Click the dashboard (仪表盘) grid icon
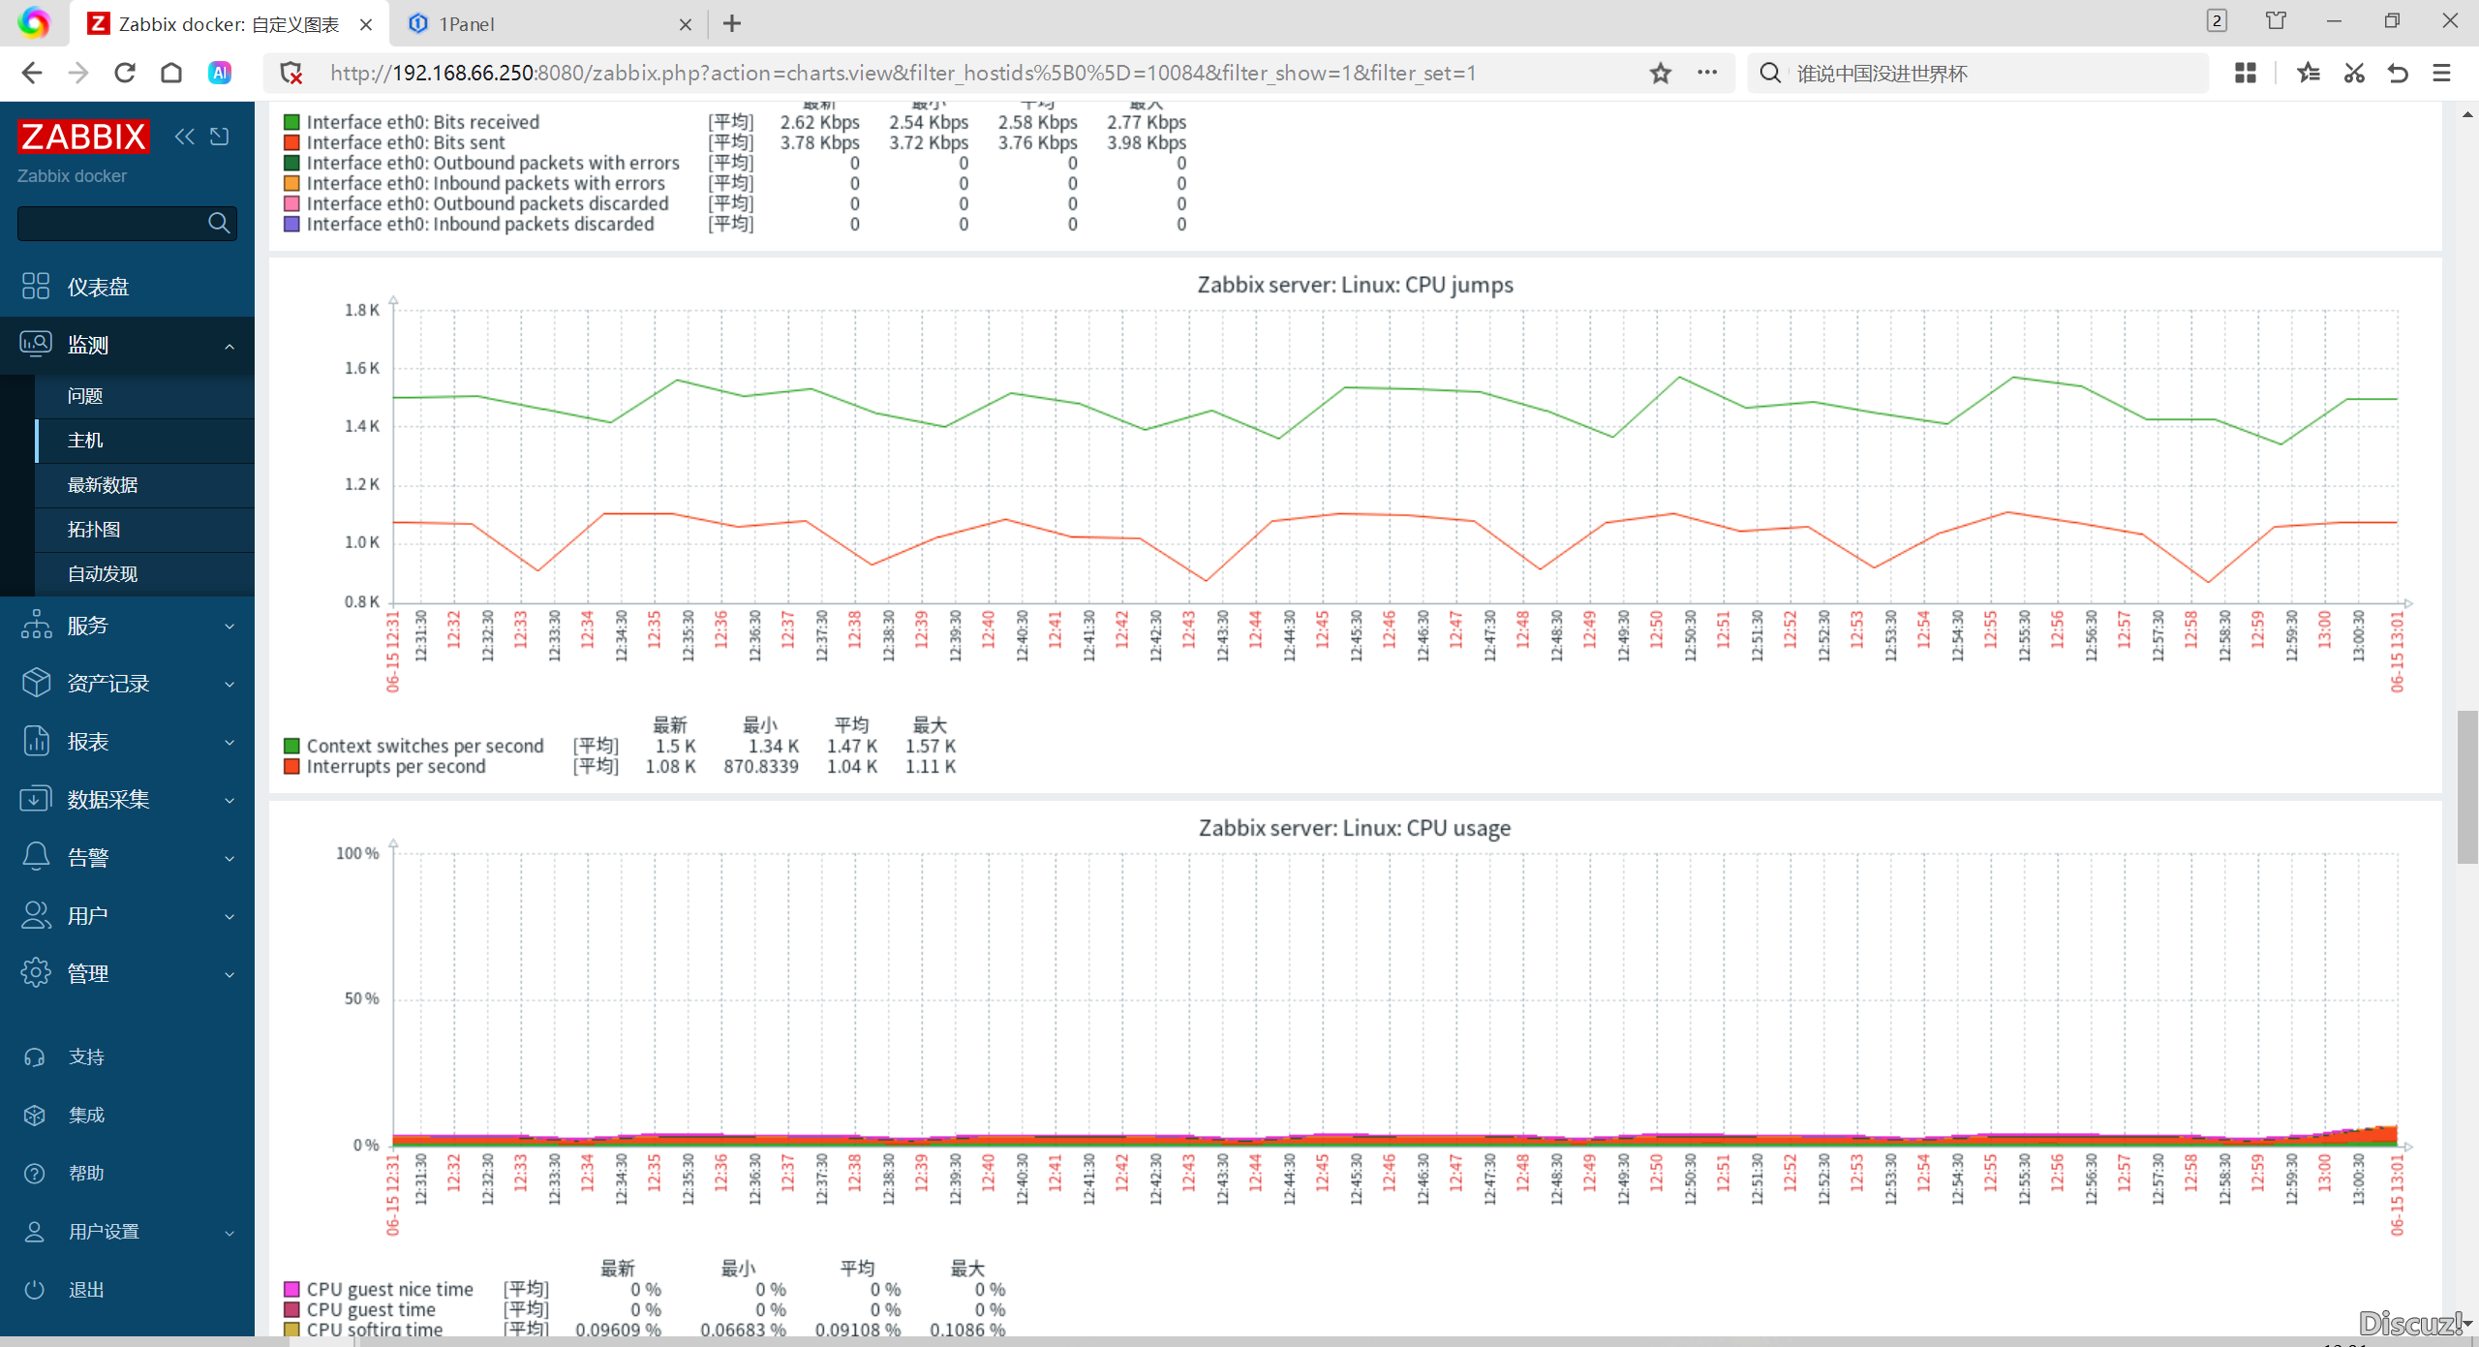 (x=36, y=286)
